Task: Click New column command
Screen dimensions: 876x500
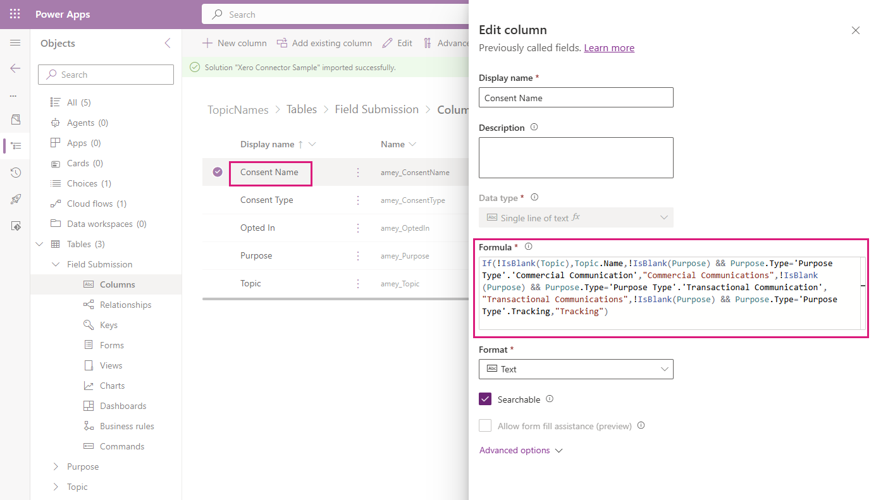Action: 235,43
